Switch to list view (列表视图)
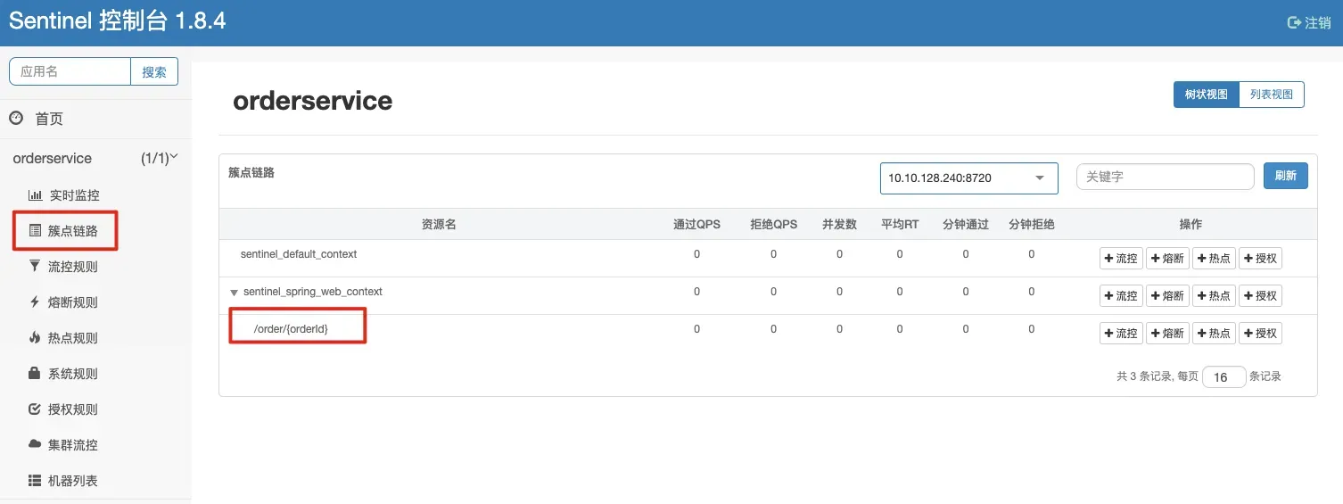The width and height of the screenshot is (1343, 504). (1271, 95)
